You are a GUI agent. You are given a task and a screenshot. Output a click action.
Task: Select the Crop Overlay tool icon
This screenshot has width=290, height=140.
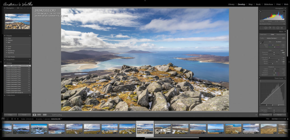262,28
